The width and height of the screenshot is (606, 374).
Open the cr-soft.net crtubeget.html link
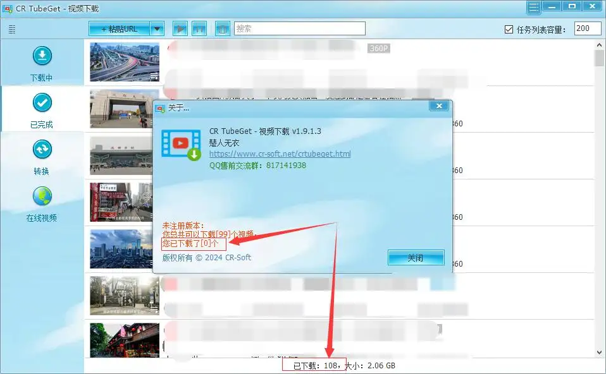[280, 154]
